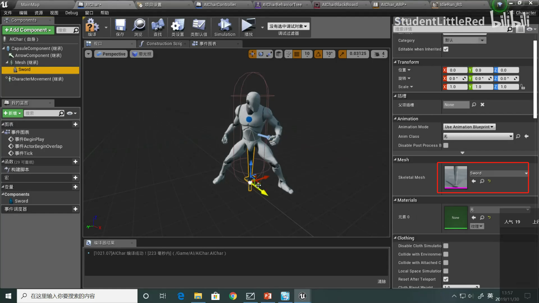The width and height of the screenshot is (539, 303).
Task: Click the Scale lock icon
Action: (x=523, y=87)
